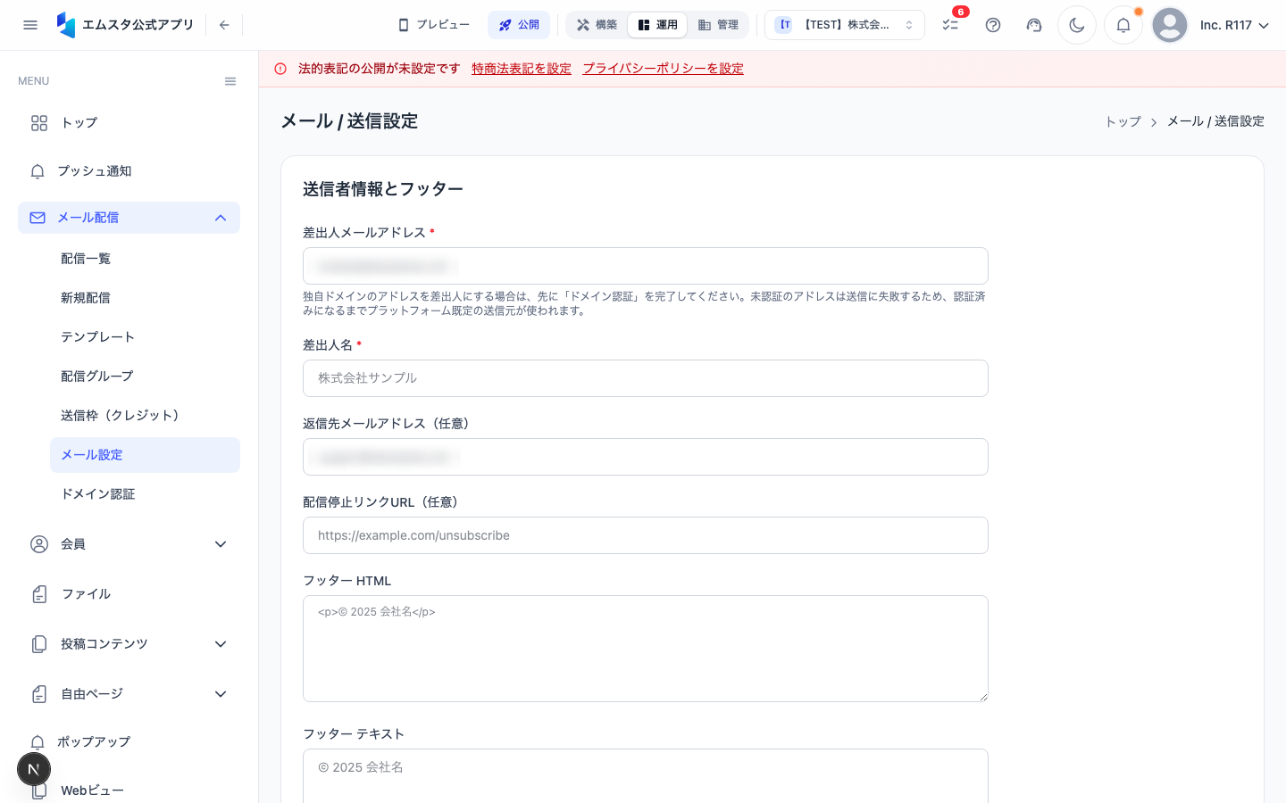Viewport: 1286px width, 803px height.
Task: Open 新規配信 submenu item
Action: (x=145, y=298)
